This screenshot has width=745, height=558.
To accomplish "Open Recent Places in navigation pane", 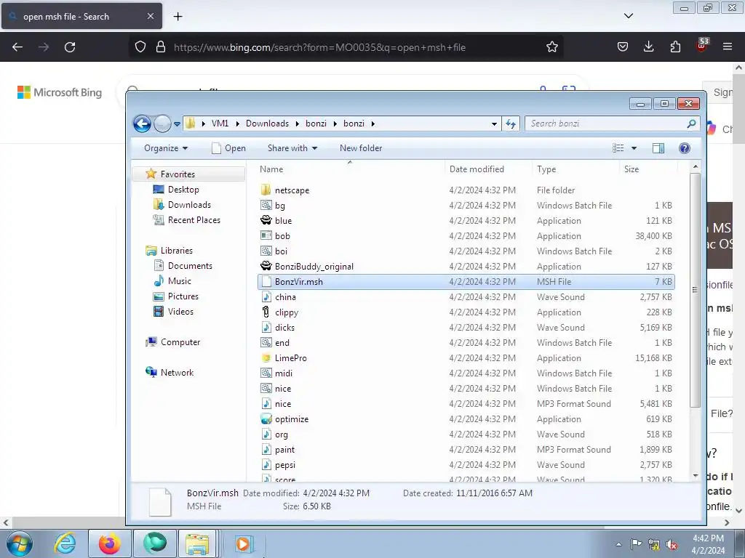I will pos(194,219).
